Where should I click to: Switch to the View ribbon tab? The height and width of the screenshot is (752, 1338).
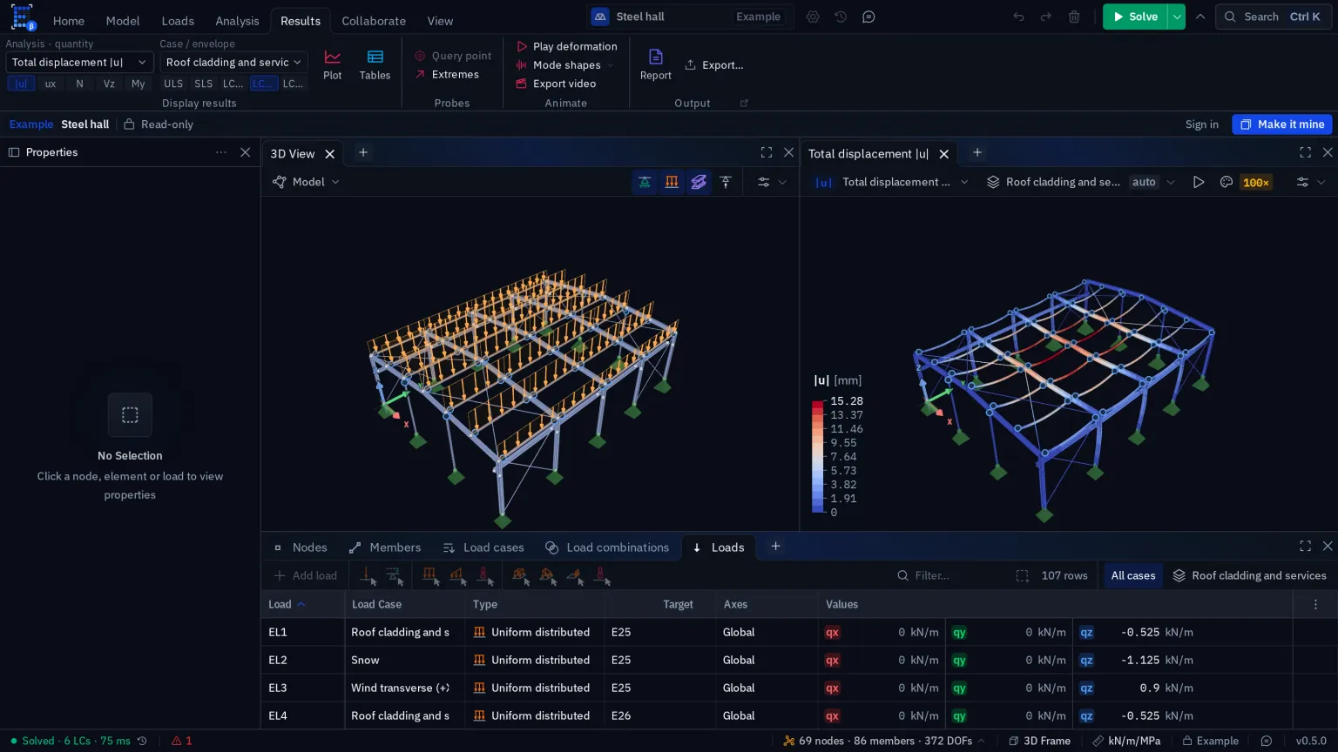tap(440, 21)
